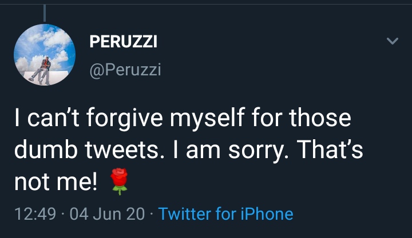Click the 04 Jun 20 date
412x238 pixels.
click(107, 214)
